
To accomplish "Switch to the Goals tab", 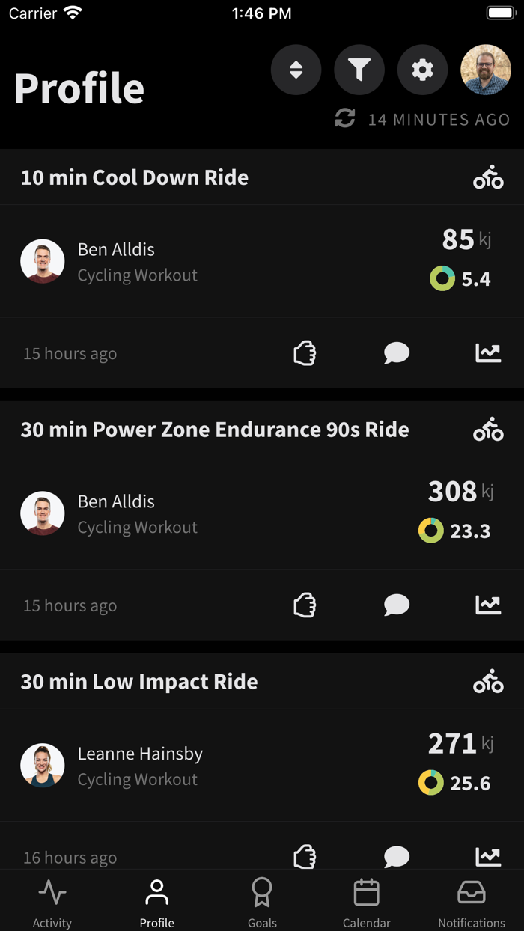I will click(262, 902).
